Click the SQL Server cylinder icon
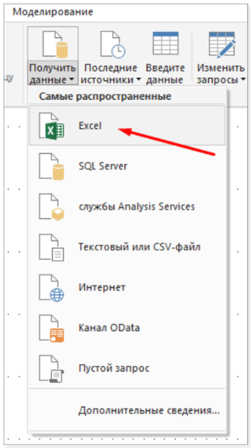The height and width of the screenshot is (448, 251). [51, 167]
